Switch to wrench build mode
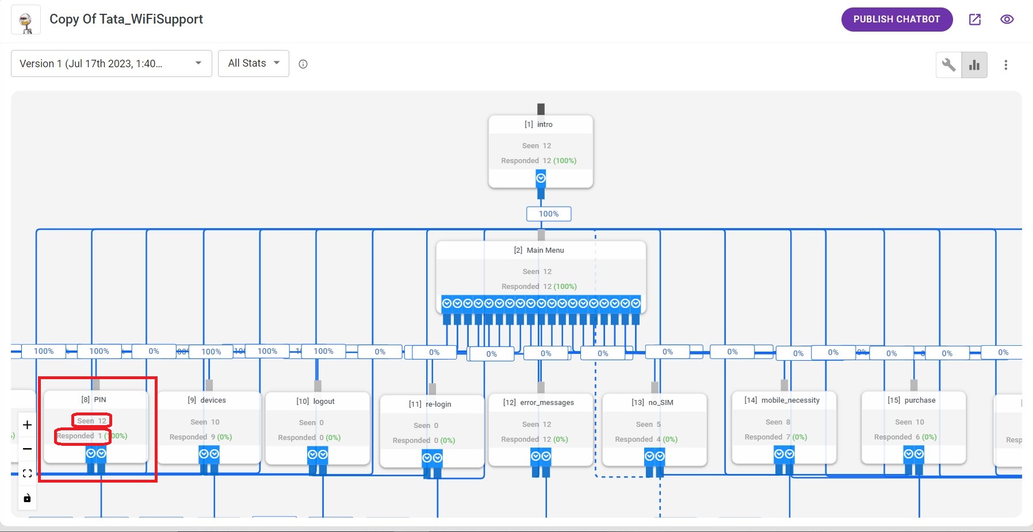 949,65
